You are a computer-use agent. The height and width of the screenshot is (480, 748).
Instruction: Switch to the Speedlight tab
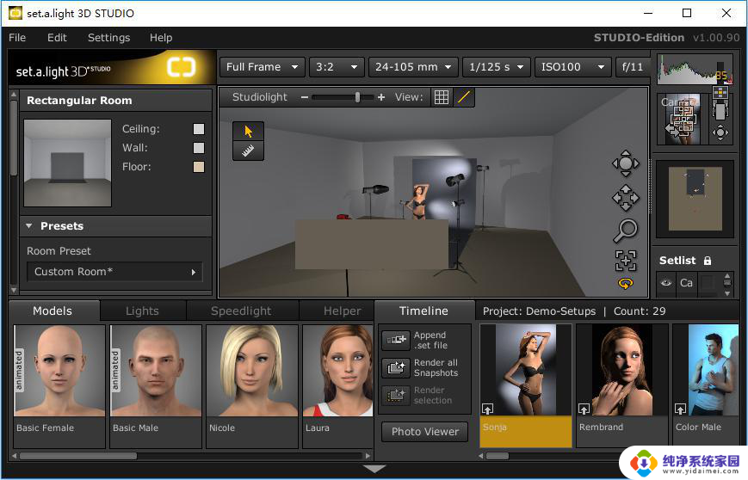pos(241,311)
